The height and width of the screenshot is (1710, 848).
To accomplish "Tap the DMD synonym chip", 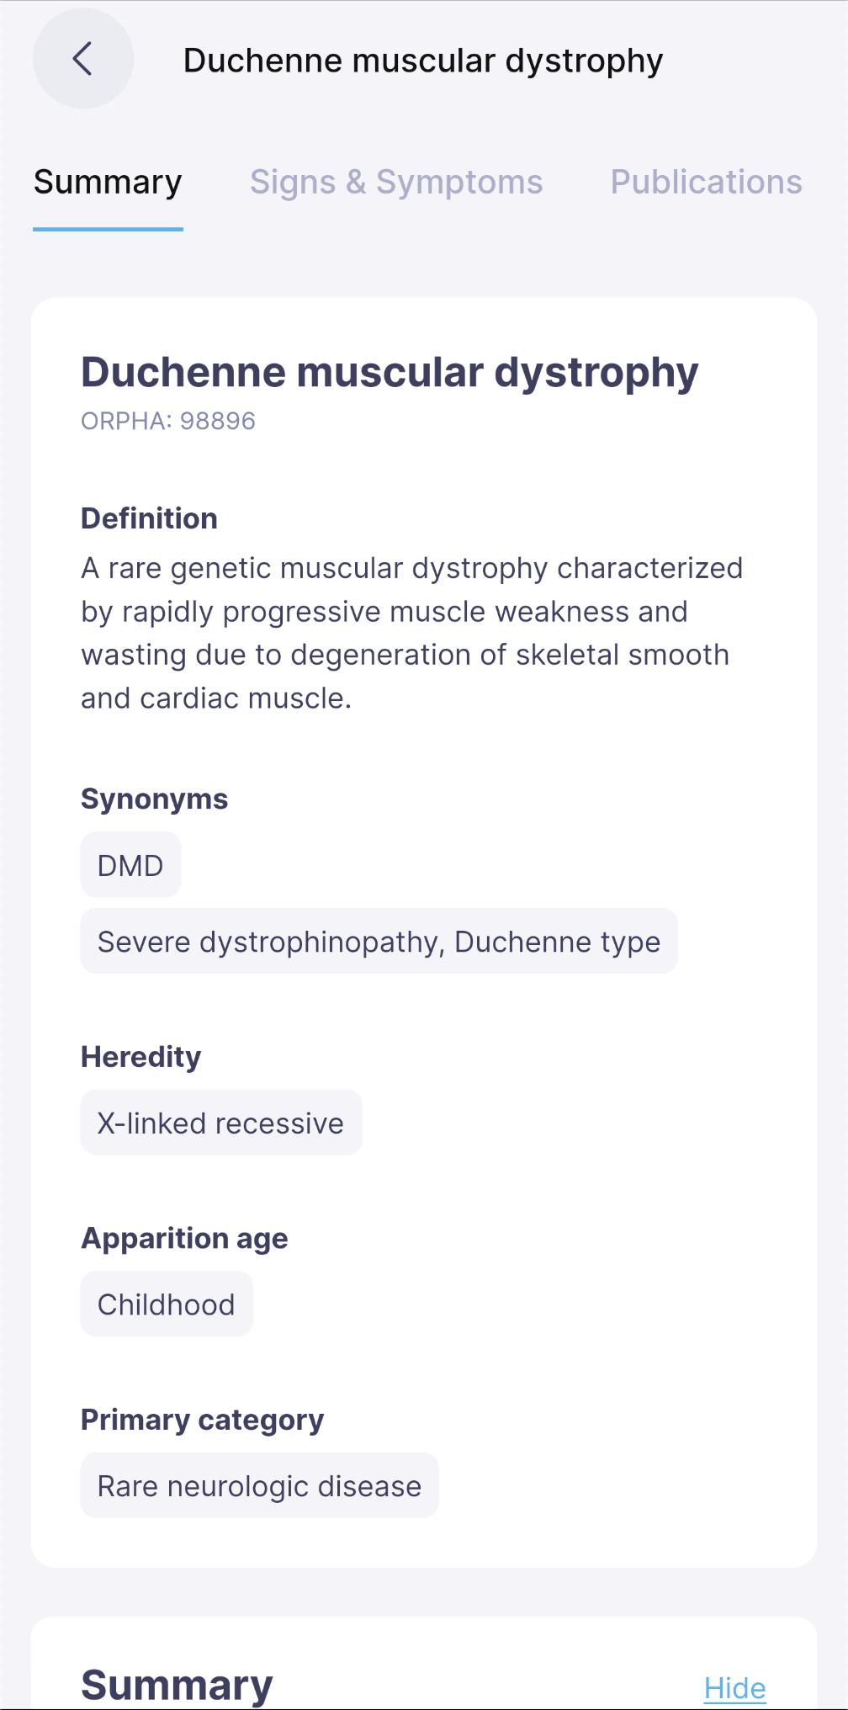I will pos(130,865).
